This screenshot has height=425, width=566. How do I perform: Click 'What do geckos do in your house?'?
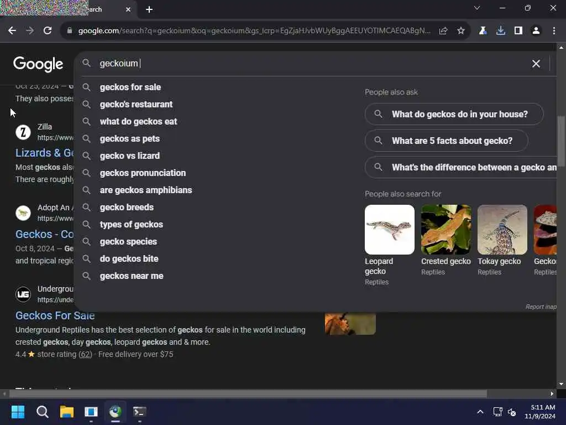pyautogui.click(x=454, y=114)
